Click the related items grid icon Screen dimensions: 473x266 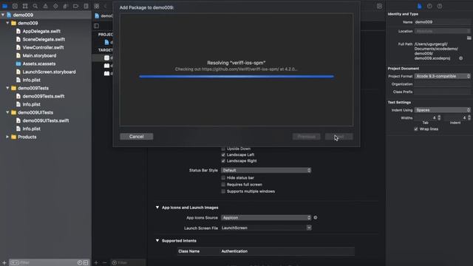97,6
